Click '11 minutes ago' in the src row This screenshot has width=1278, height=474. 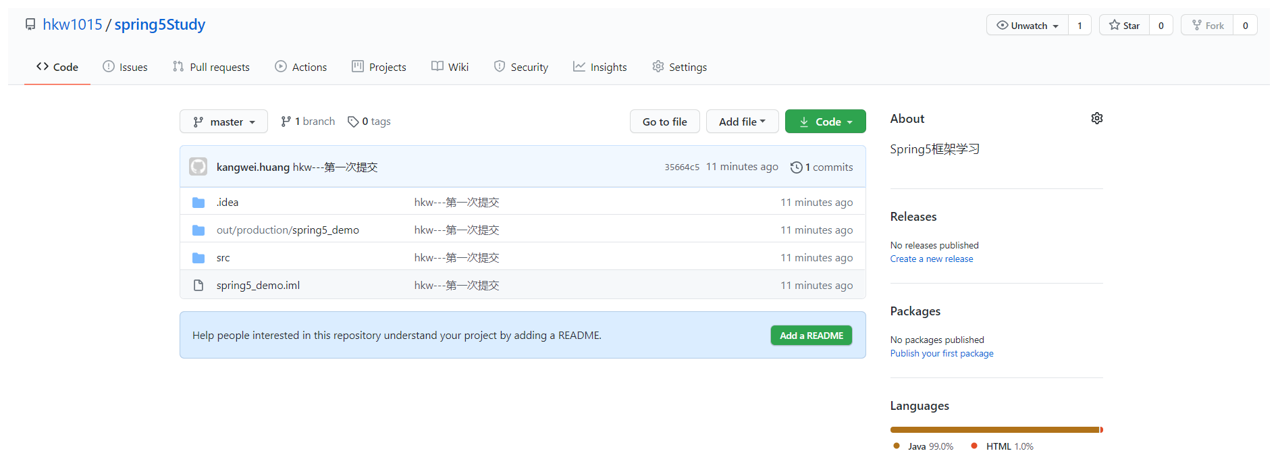(817, 258)
